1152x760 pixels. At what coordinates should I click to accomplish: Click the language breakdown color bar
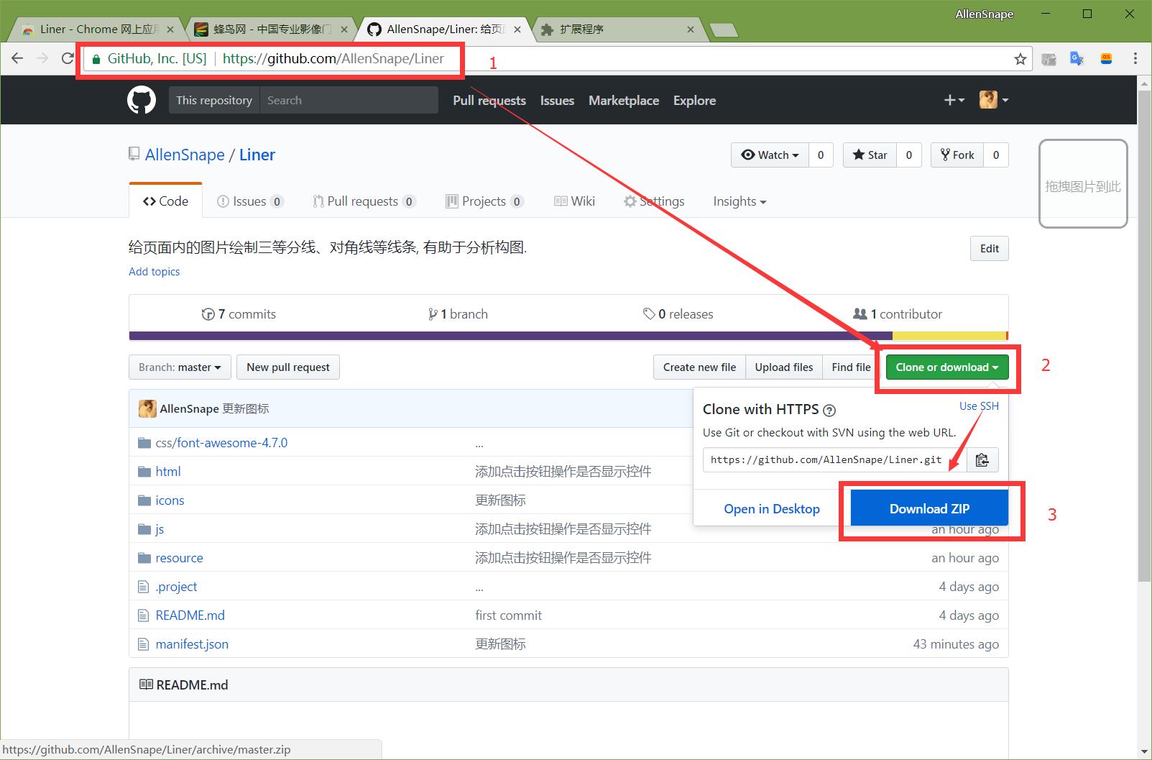[568, 336]
